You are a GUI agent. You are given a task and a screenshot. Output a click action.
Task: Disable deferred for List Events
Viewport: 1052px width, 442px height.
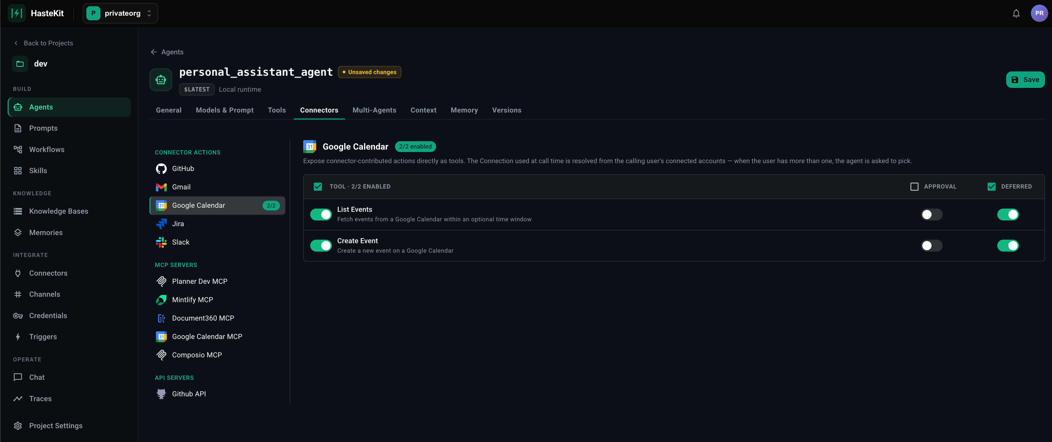(1008, 214)
